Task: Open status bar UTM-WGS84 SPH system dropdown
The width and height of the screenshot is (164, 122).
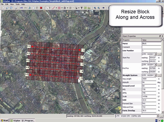Action: pyautogui.click(x=158, y=116)
